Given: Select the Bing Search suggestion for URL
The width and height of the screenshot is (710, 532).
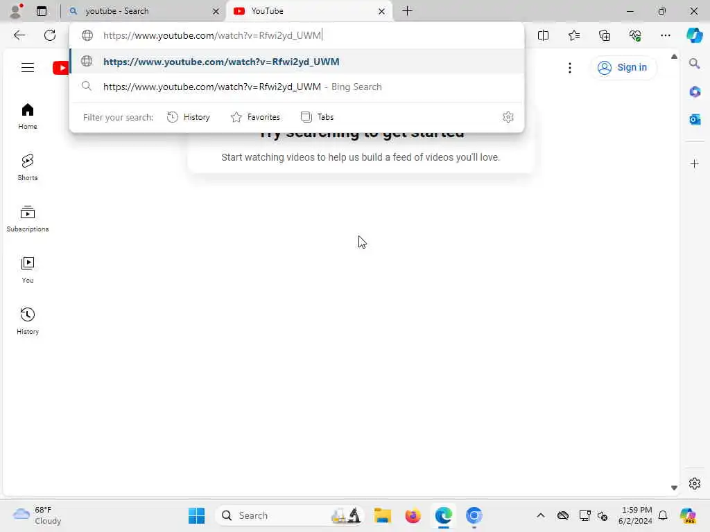Looking at the screenshot, I should tap(297, 87).
